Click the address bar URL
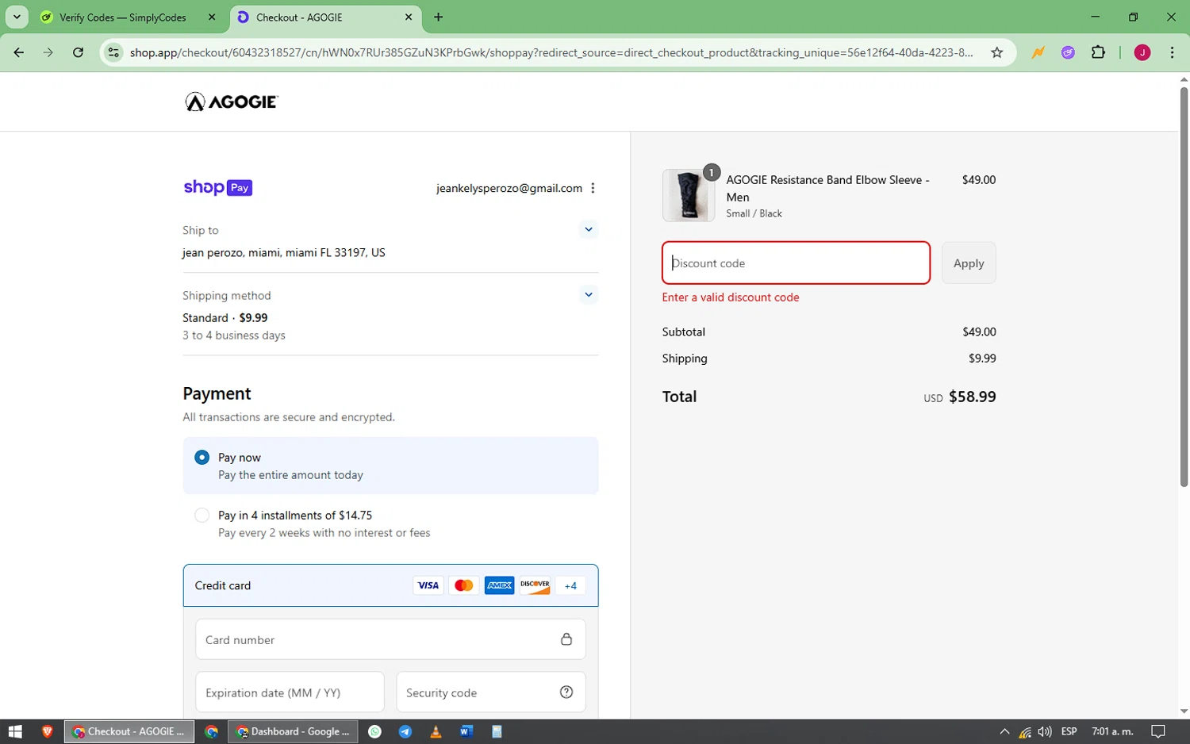 551,52
